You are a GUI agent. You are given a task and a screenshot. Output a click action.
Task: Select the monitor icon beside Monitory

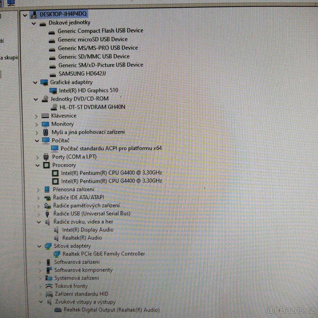pos(46,124)
